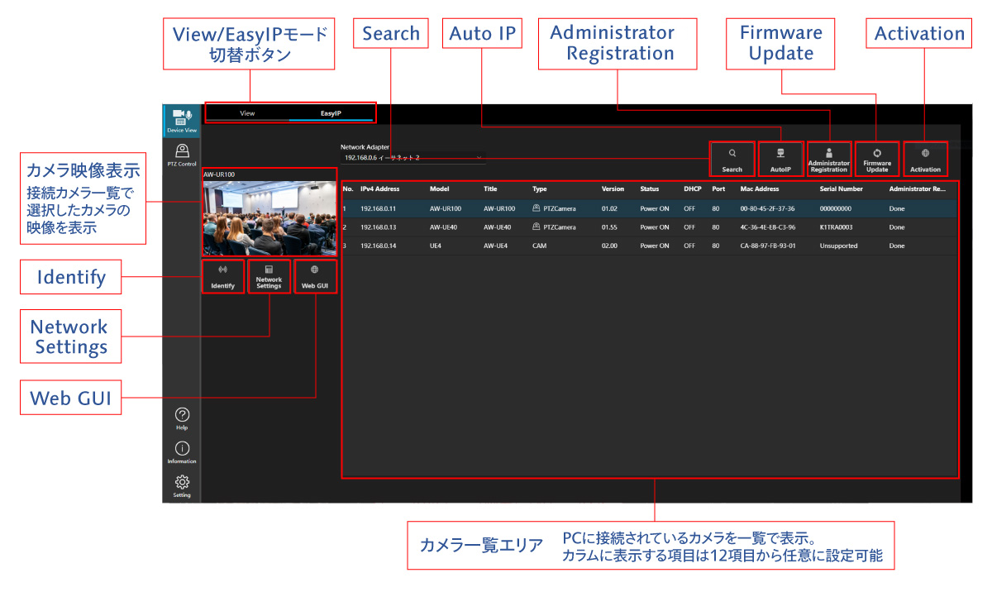Open Device View in the sidebar

click(x=181, y=121)
